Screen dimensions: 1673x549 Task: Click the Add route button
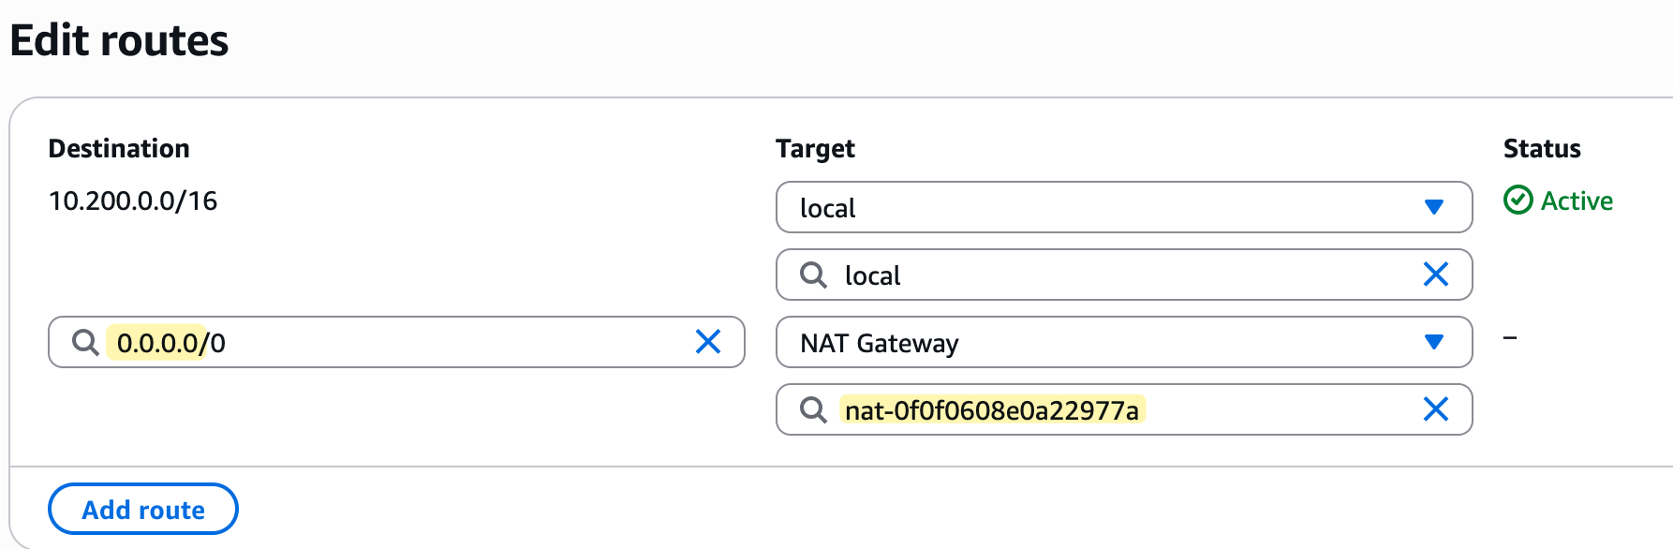tap(143, 509)
